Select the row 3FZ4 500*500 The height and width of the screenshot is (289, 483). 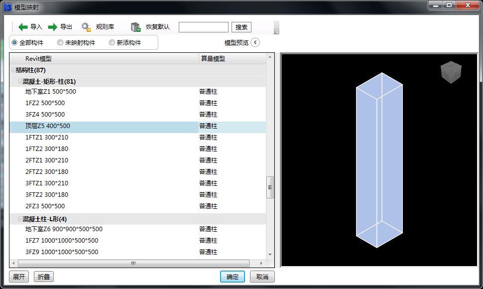tap(138, 114)
